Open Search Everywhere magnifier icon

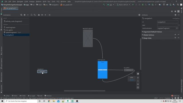[178, 5]
